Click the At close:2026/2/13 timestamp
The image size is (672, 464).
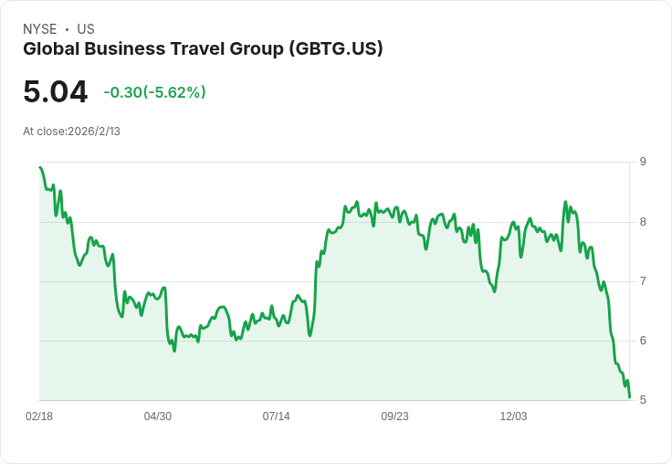click(71, 132)
